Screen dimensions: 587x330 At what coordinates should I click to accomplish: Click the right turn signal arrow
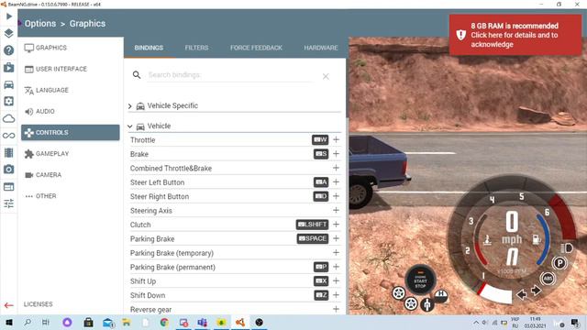click(536, 291)
